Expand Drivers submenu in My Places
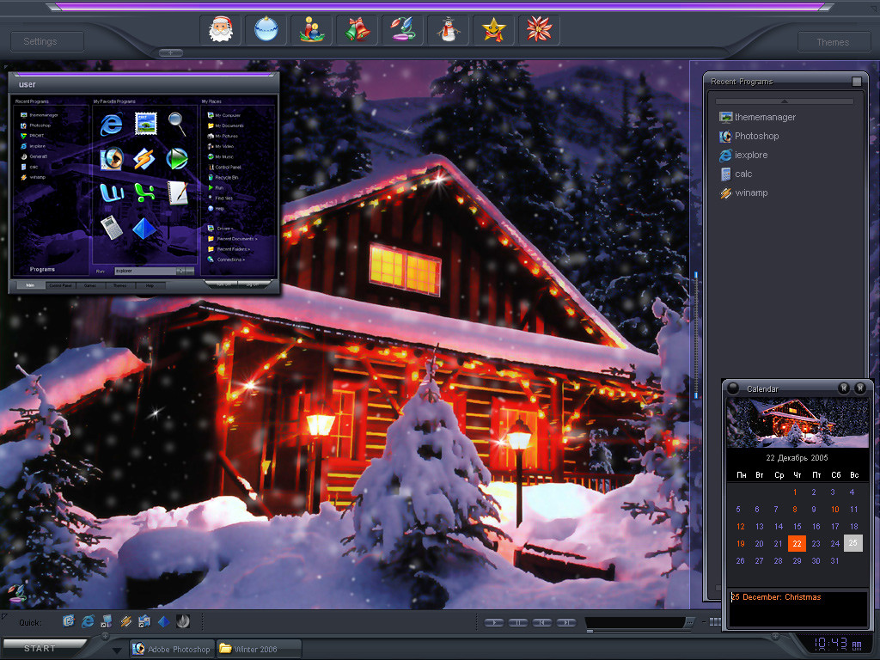The width and height of the screenshot is (880, 660). click(221, 229)
